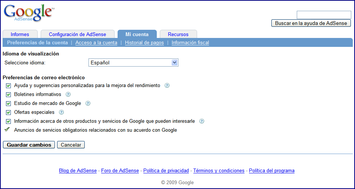Screen dimensions: 355x189
Task: Click the Cancelar button
Action: coord(71,145)
